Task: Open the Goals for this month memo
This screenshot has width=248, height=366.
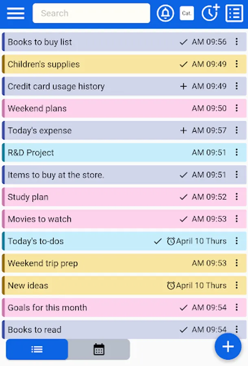Action: click(81, 307)
